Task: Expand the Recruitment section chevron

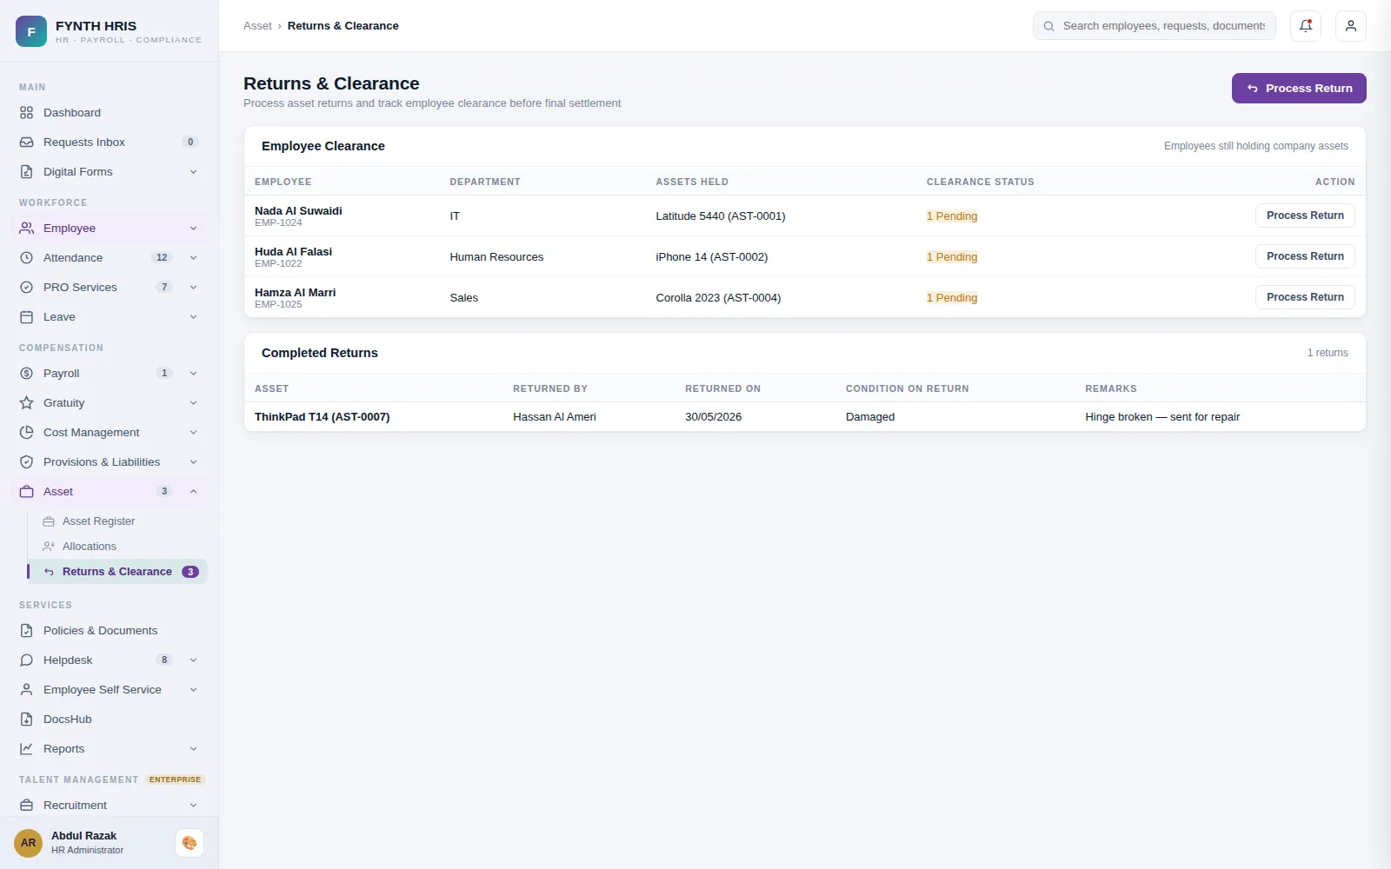Action: point(193,806)
